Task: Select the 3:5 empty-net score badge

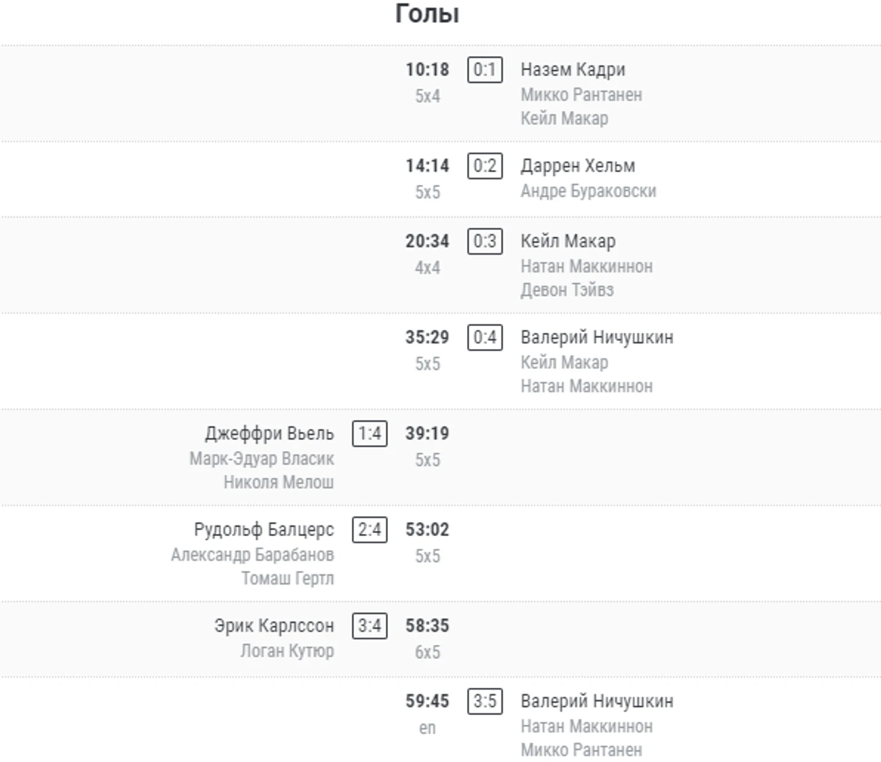Action: (x=485, y=701)
